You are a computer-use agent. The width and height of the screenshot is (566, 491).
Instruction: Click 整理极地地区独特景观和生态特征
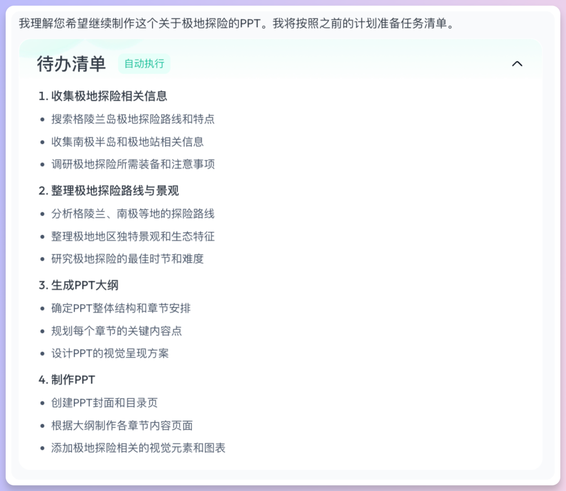click(x=131, y=236)
